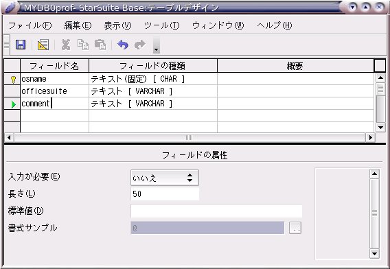Click the Cut scissors icon

click(66, 45)
